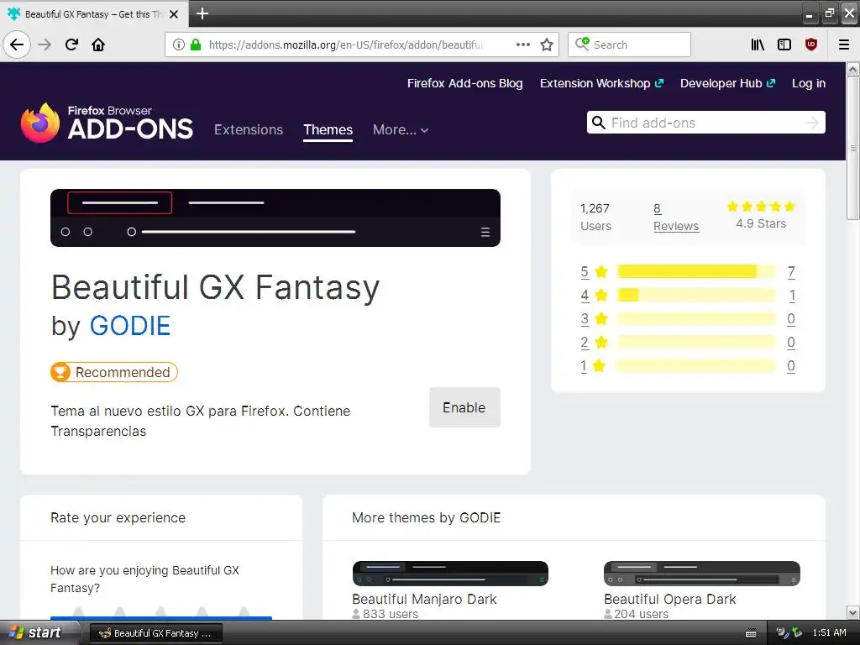The height and width of the screenshot is (645, 860).
Task: Go back to the previous page
Action: [17, 45]
